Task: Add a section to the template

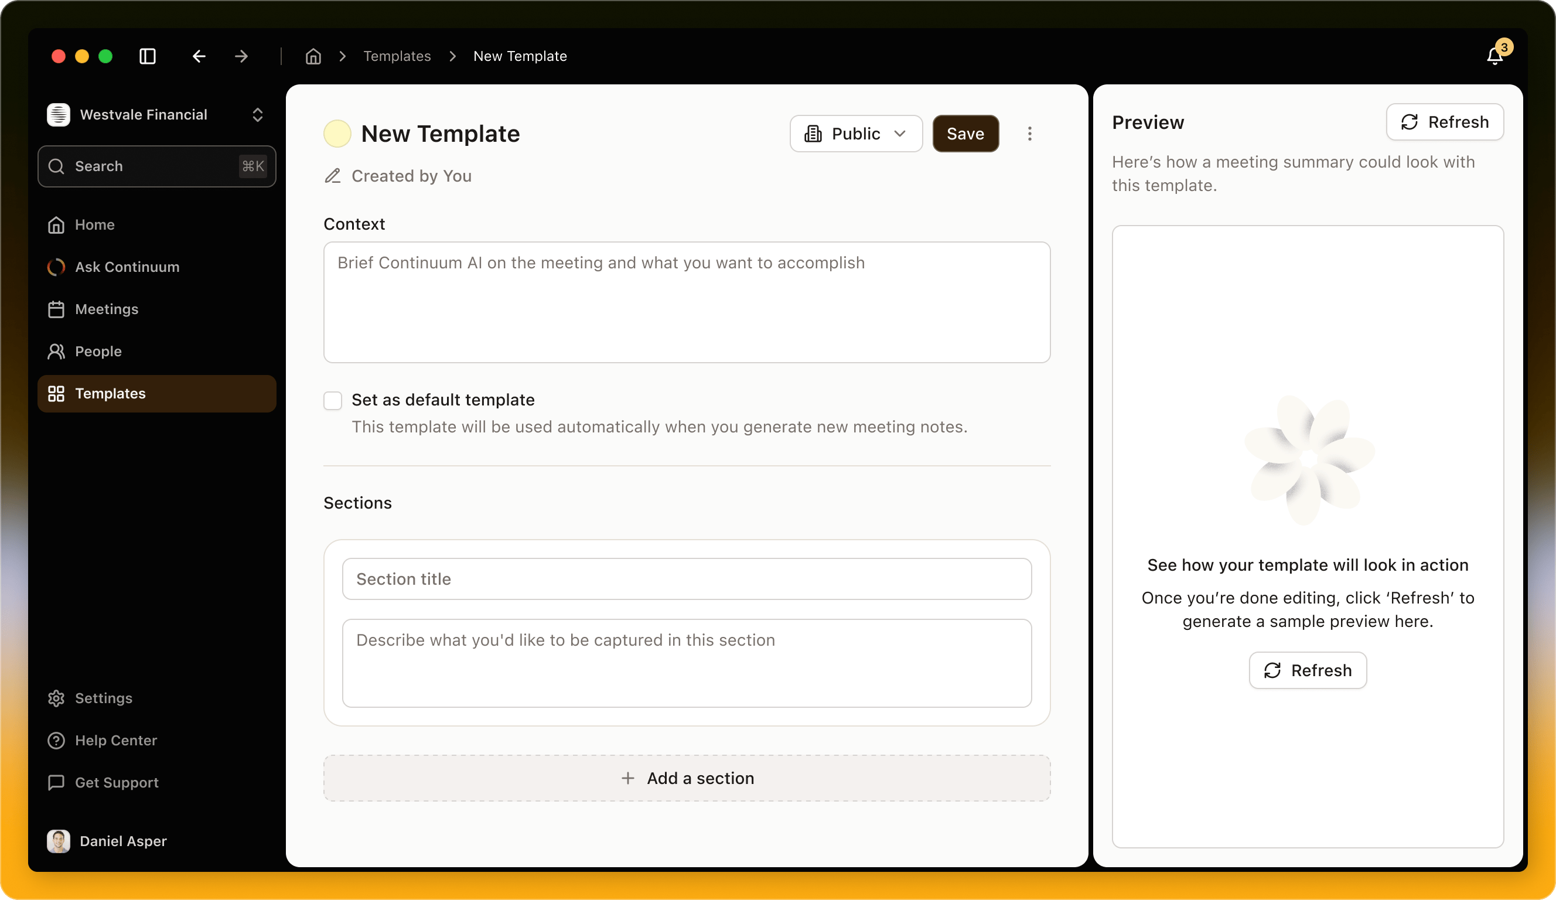Action: (687, 778)
